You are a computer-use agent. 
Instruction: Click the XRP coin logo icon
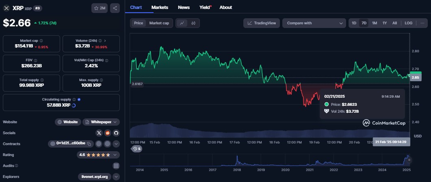[6, 8]
